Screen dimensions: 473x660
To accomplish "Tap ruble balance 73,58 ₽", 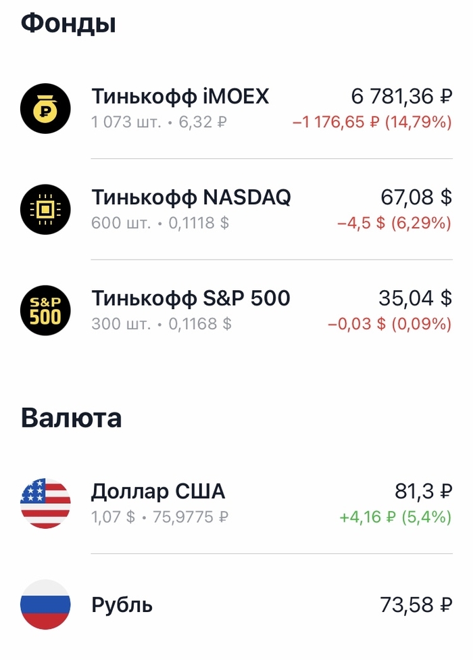I will pyautogui.click(x=416, y=605).
